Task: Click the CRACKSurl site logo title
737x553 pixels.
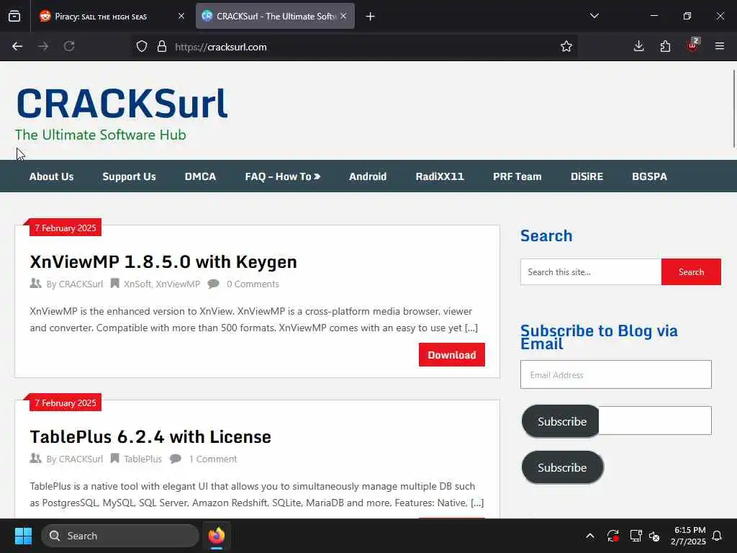Action: (x=122, y=104)
